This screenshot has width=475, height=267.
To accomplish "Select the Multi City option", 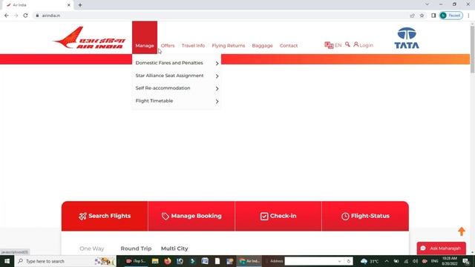I will (x=174, y=248).
